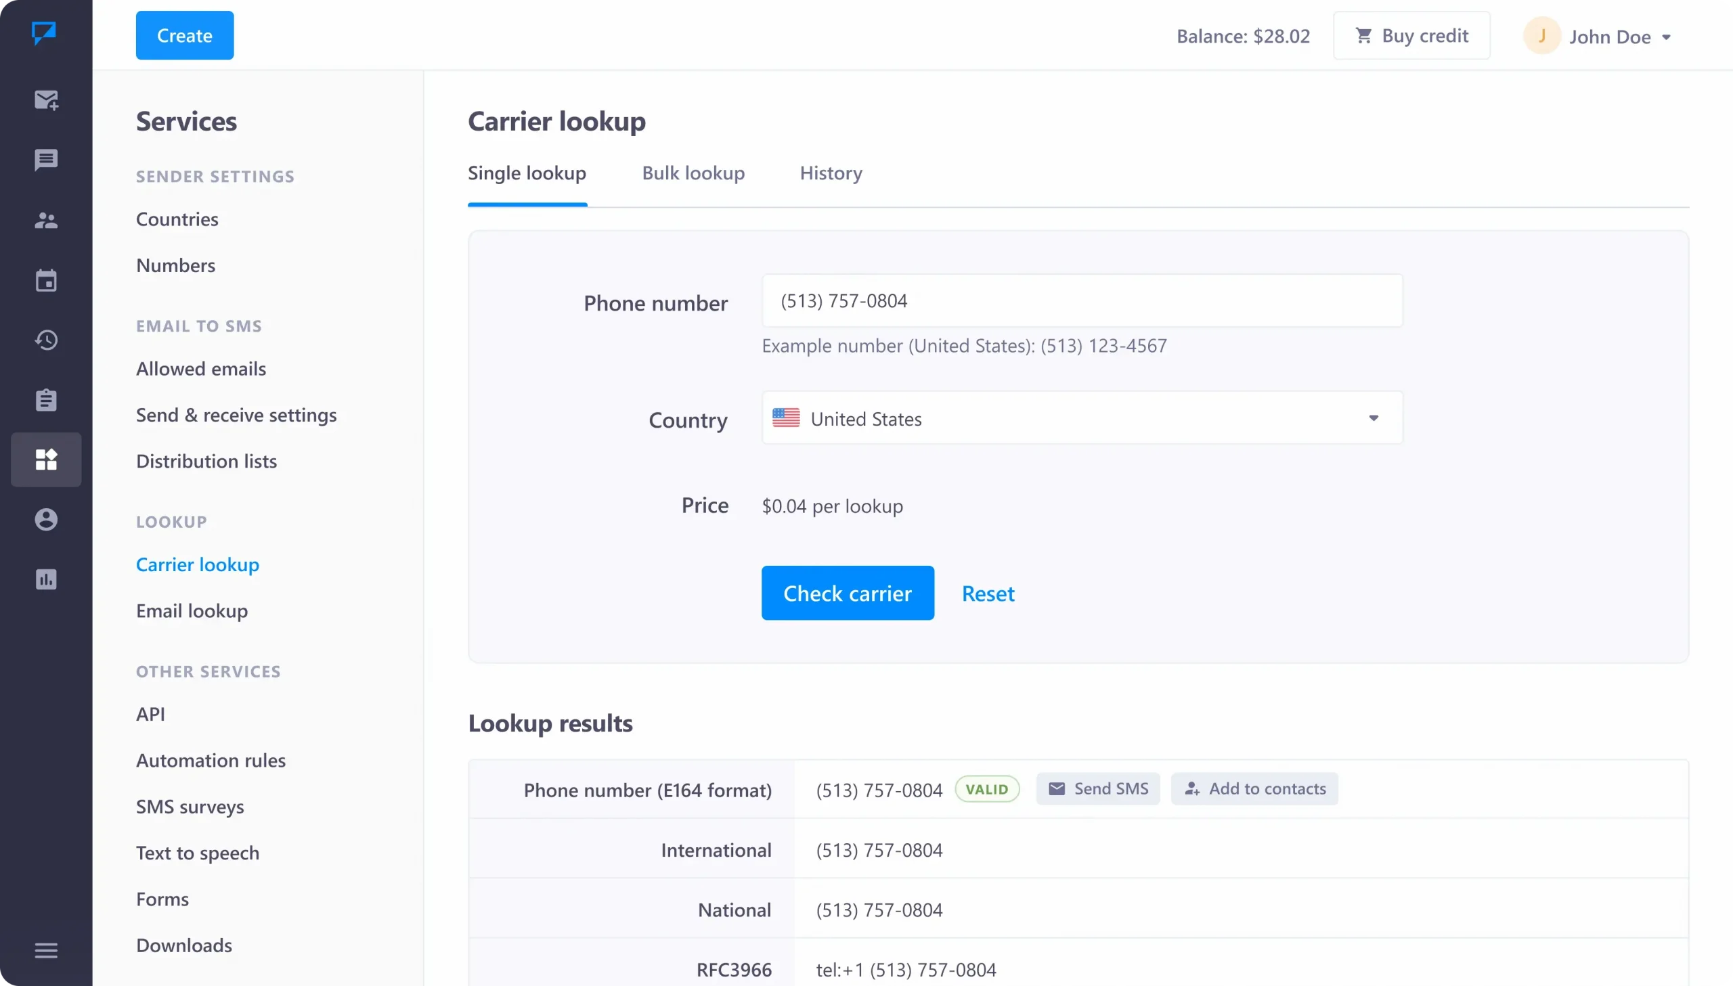Open the history clock icon
The image size is (1733, 986).
tap(46, 340)
